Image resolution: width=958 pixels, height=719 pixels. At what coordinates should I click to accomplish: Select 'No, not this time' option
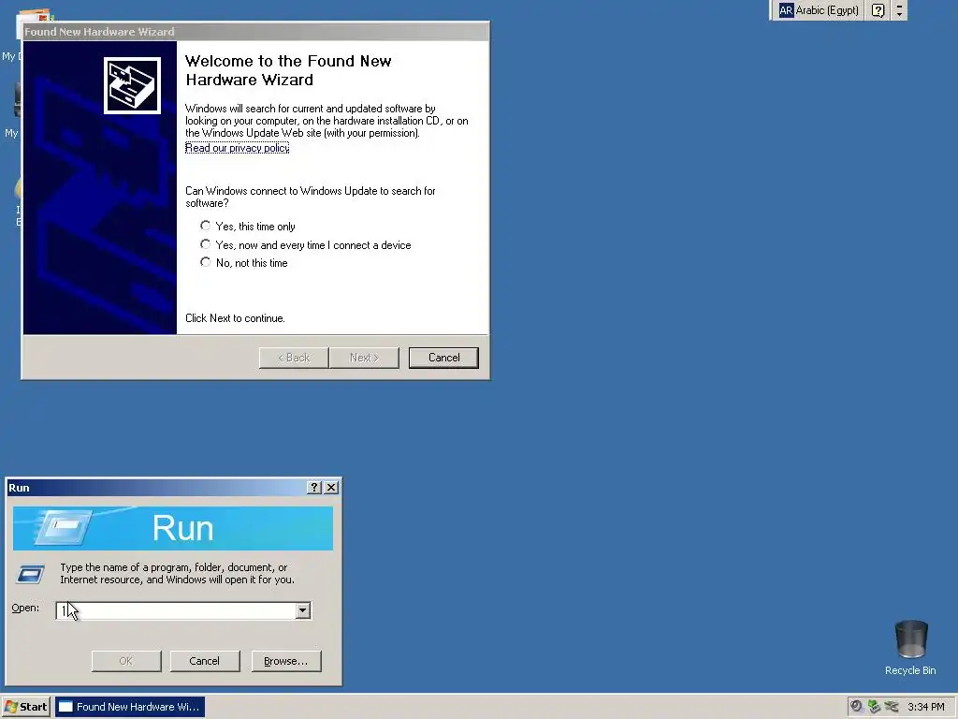[x=244, y=263]
